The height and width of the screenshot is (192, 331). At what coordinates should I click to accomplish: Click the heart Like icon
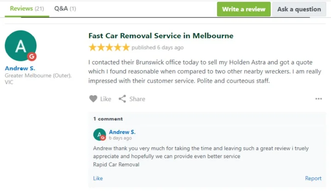(93, 99)
